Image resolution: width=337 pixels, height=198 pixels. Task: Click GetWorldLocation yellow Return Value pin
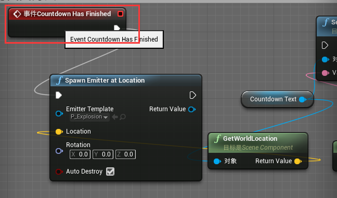[x=298, y=161]
